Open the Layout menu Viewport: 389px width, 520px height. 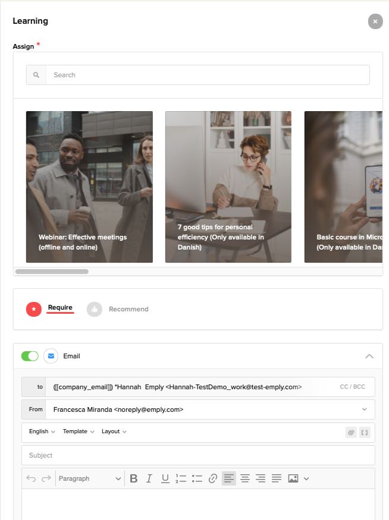[114, 431]
